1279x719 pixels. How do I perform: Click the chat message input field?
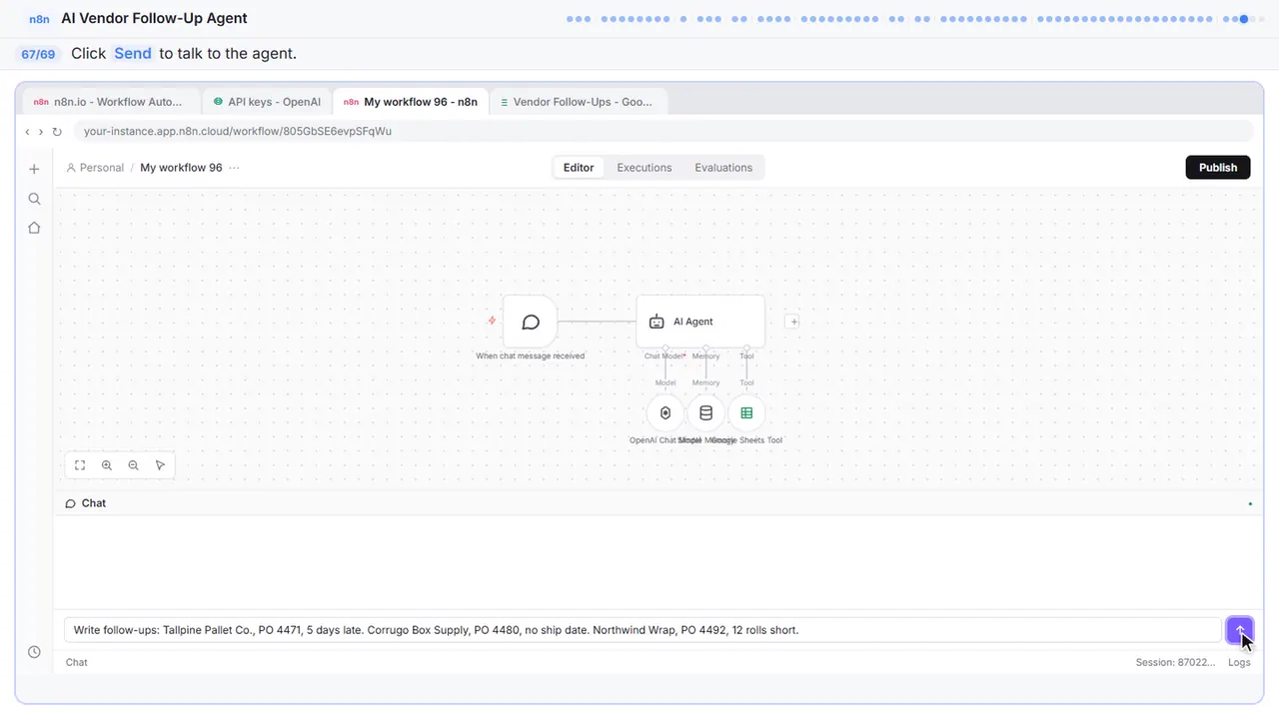[642, 630]
